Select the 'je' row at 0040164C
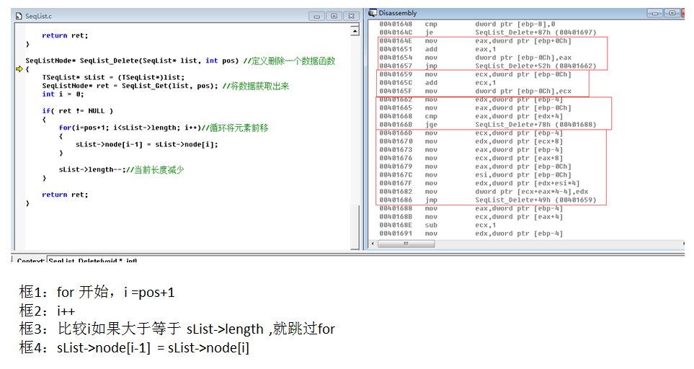The image size is (694, 369). 488,32
